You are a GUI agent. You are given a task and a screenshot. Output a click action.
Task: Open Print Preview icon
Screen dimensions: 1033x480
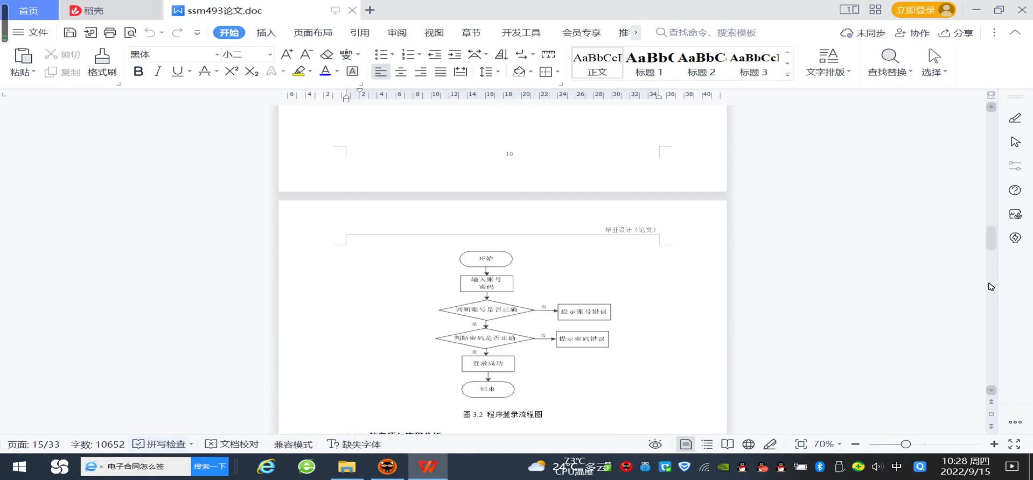[130, 33]
